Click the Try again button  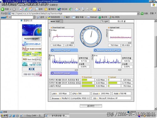click(x=105, y=21)
